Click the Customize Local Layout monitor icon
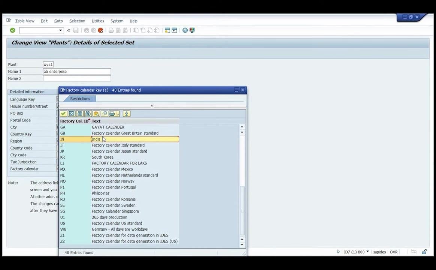Screen dimensions: 436x270 [192, 30]
